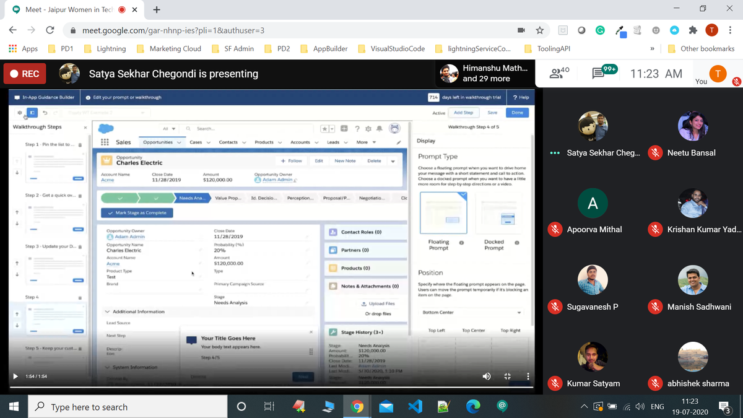
Task: Click the blue Done button
Action: pos(518,113)
